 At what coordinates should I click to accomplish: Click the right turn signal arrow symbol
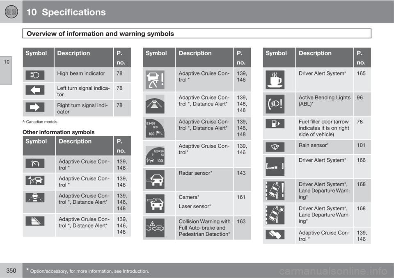(35, 107)
